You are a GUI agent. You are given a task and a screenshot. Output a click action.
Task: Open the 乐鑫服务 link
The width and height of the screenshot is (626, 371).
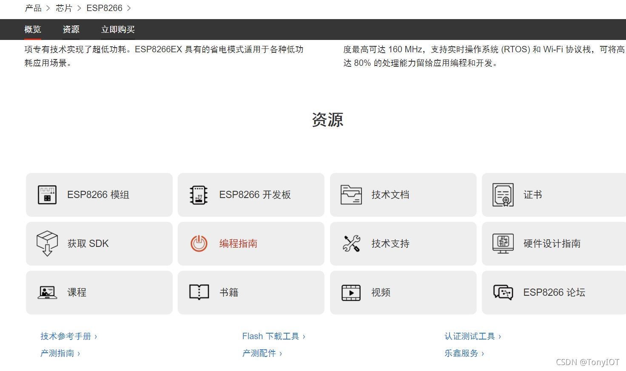click(x=464, y=353)
